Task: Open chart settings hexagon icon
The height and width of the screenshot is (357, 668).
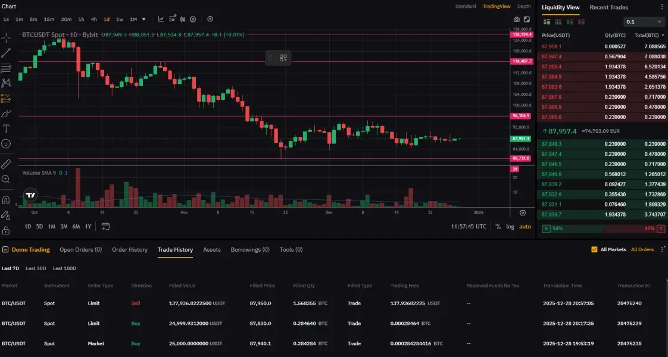Action: click(193, 19)
